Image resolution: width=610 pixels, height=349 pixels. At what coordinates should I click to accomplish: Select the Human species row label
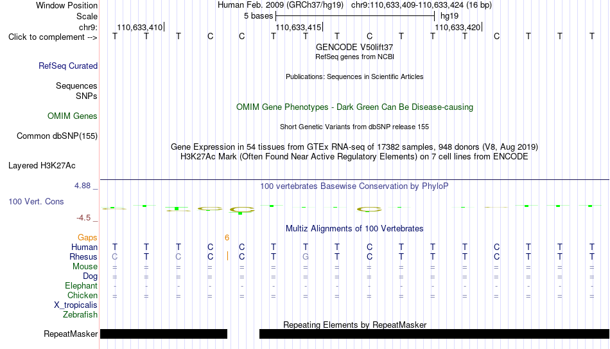(84, 247)
